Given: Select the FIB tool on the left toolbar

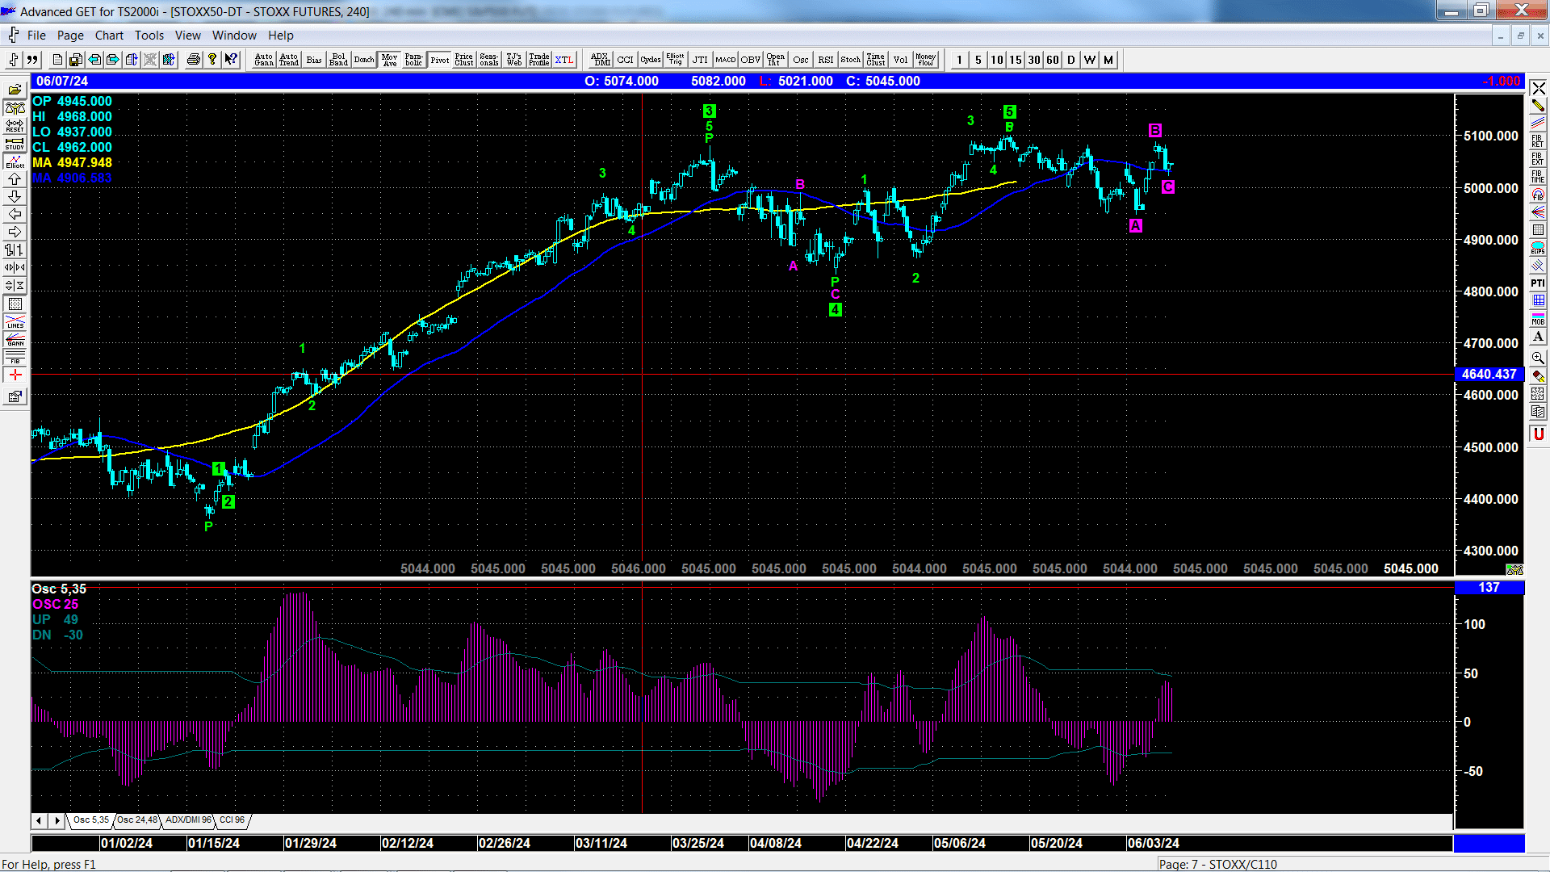Looking at the screenshot, I should point(15,357).
